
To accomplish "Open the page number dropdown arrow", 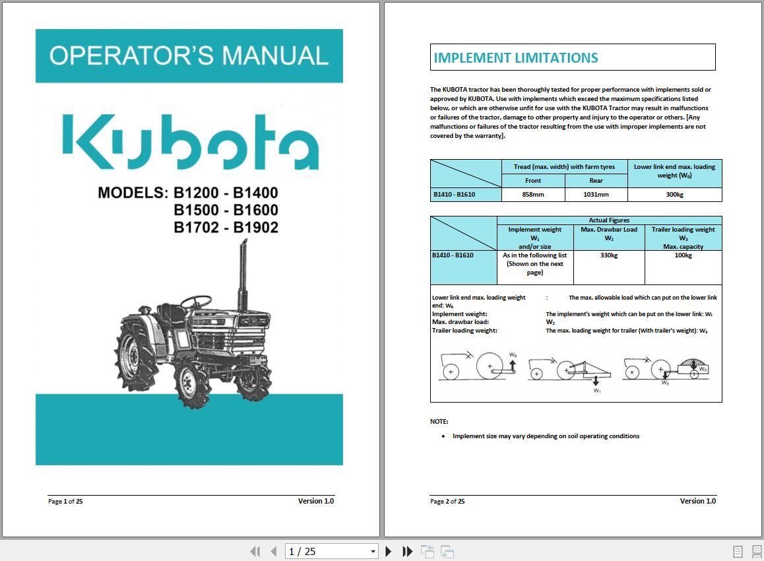I will [373, 551].
